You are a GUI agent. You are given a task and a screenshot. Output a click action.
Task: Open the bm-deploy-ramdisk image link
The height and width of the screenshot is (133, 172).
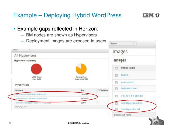tap(132, 103)
